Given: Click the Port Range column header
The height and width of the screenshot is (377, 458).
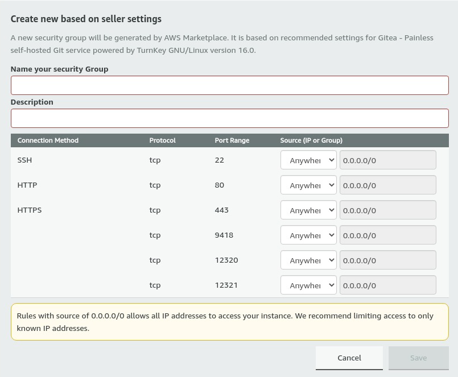Looking at the screenshot, I should (232, 140).
